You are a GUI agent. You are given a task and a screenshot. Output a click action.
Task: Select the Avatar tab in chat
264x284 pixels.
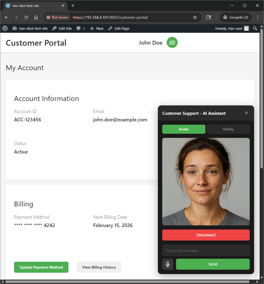184,129
